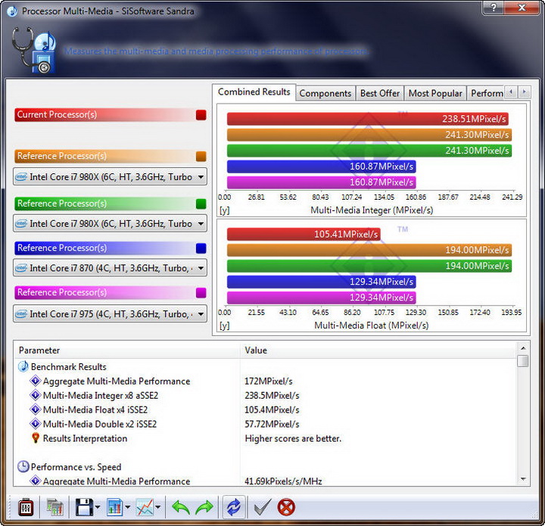The image size is (545, 526).
Task: Click the 57.72MPixel/s value
Action: (272, 424)
